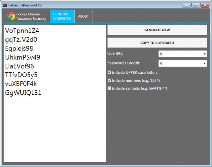Click password VoTpnh1Z4 in the list
The height and width of the screenshot is (167, 212).
click(22, 31)
